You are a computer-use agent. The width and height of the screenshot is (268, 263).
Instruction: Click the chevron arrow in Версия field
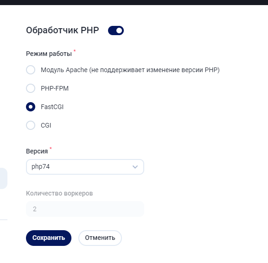pos(135,167)
